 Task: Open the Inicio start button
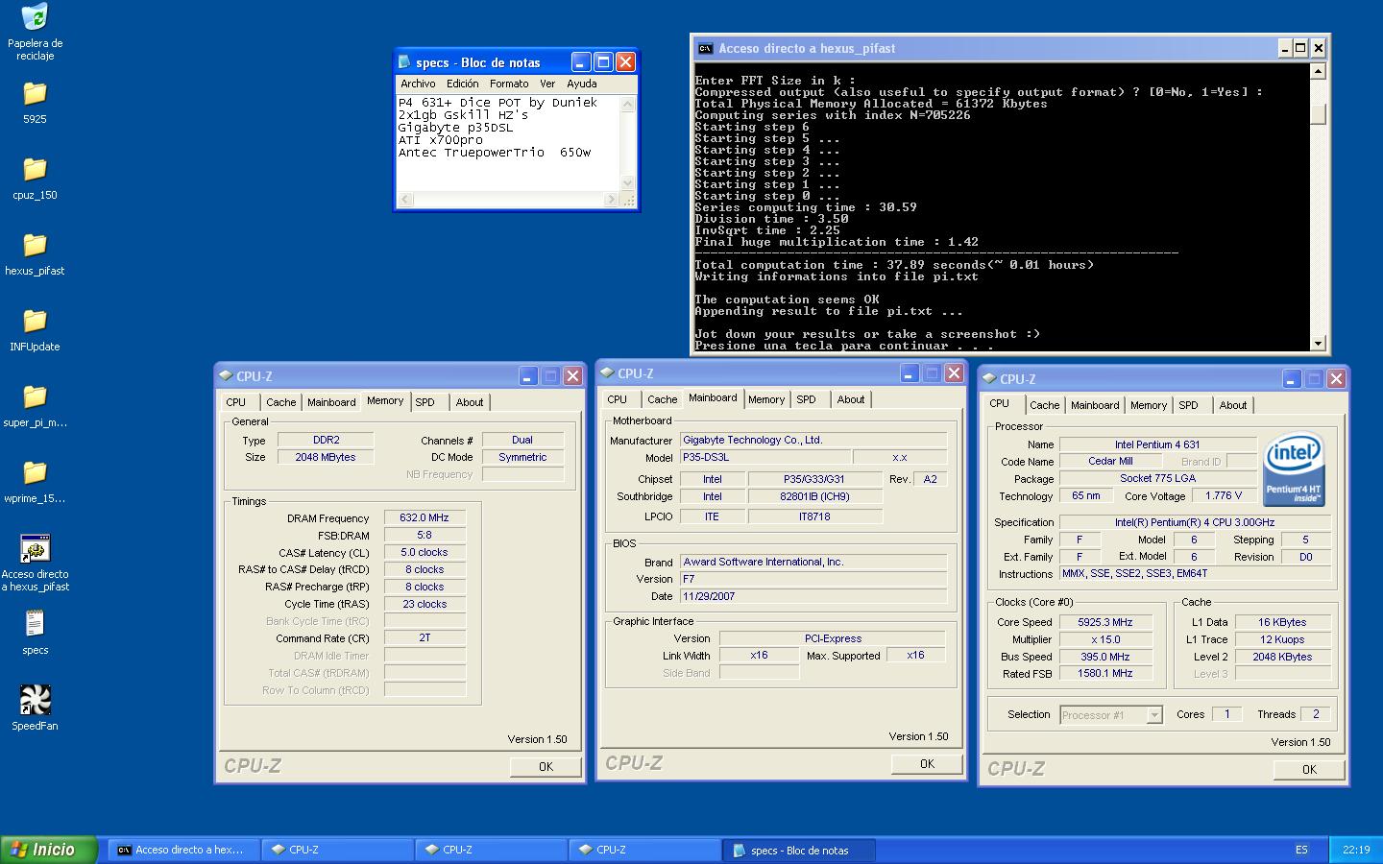click(x=49, y=850)
